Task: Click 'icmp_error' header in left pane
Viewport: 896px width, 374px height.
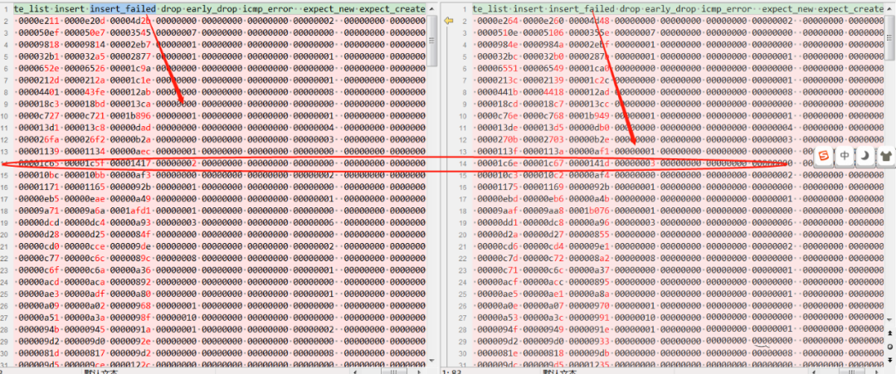Action: 267,9
